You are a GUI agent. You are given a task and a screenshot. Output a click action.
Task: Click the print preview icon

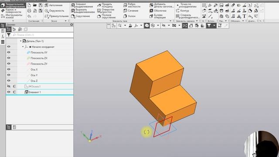35,11
